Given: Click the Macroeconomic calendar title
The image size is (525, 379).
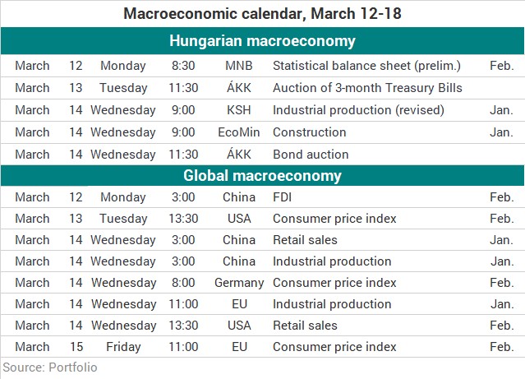Looking at the screenshot, I should pos(262,14).
